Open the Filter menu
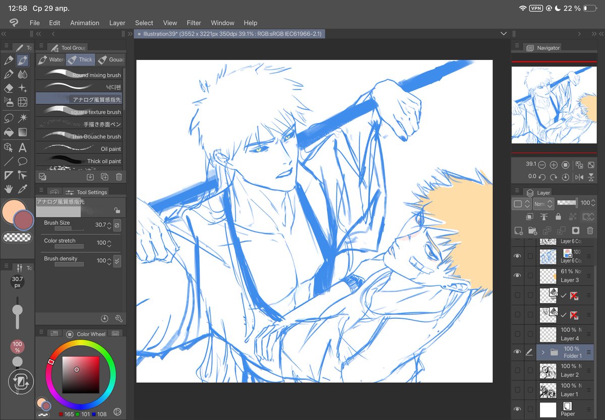This screenshot has height=420, width=605. point(194,23)
